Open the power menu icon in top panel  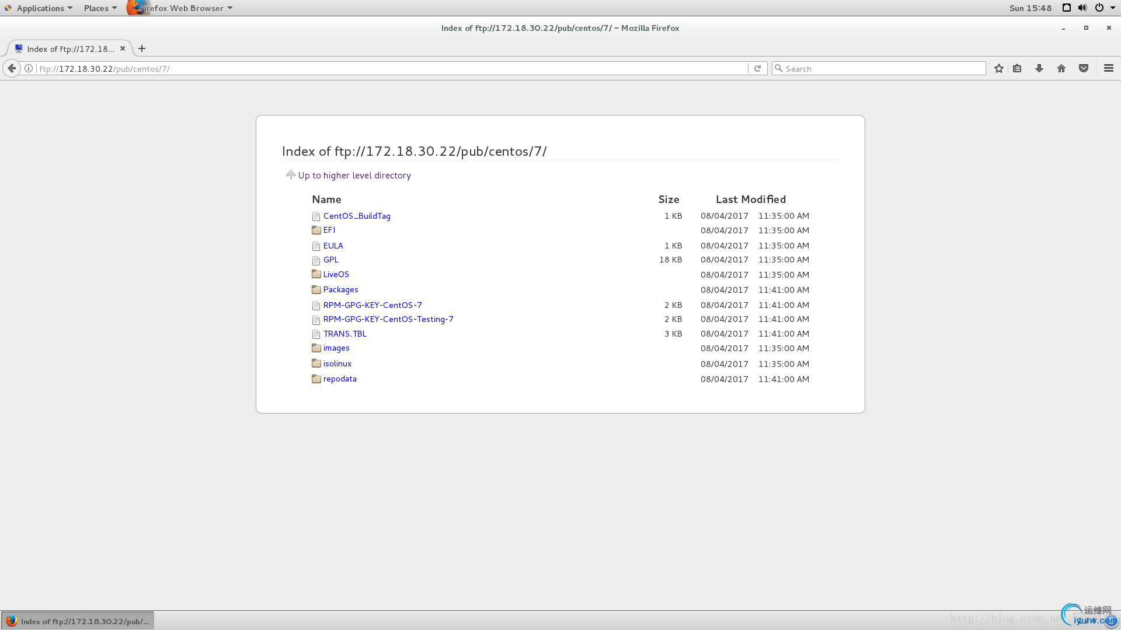coord(1099,8)
